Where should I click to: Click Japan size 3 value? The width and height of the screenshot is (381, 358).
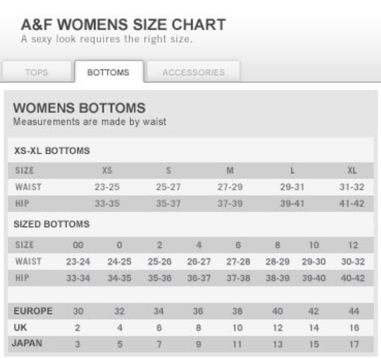click(x=78, y=344)
